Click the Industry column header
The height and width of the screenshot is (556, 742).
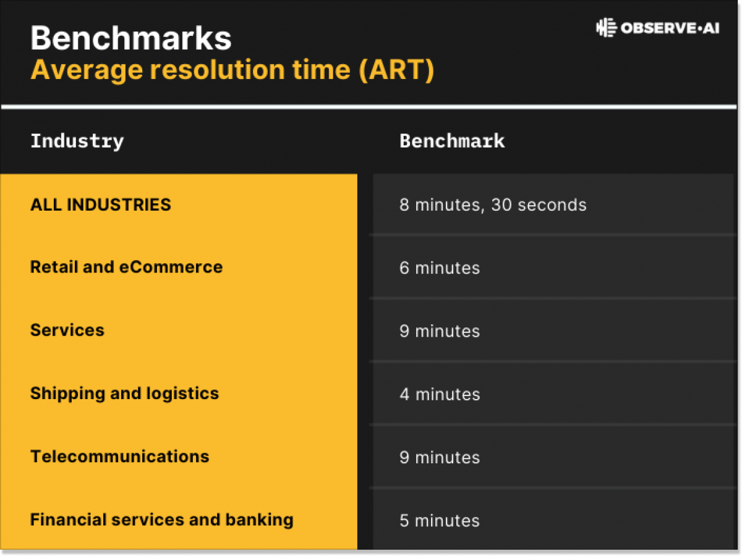tap(77, 141)
